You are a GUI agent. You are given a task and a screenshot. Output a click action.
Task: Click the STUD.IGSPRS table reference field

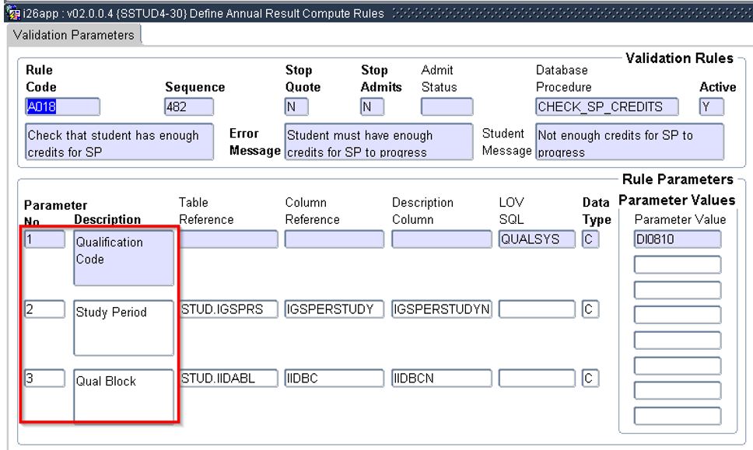coord(228,309)
